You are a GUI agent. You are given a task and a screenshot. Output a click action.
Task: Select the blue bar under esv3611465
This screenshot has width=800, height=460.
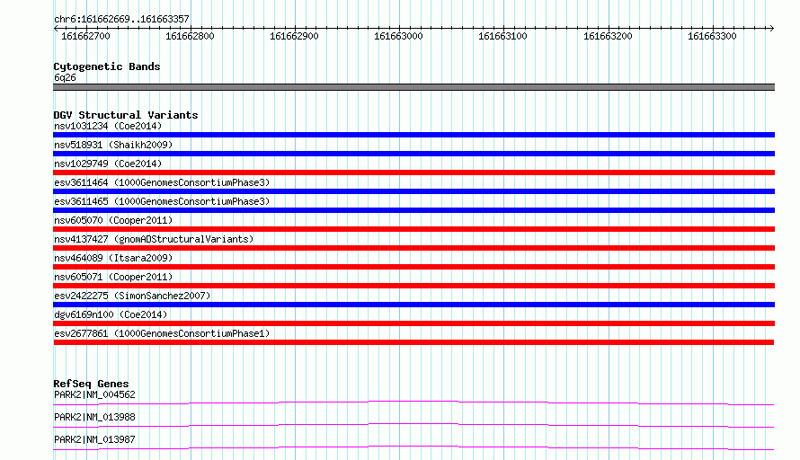pyautogui.click(x=413, y=210)
